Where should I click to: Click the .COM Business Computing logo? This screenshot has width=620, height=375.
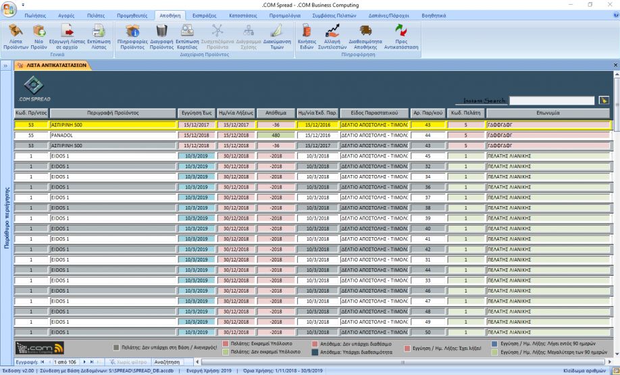click(x=40, y=348)
